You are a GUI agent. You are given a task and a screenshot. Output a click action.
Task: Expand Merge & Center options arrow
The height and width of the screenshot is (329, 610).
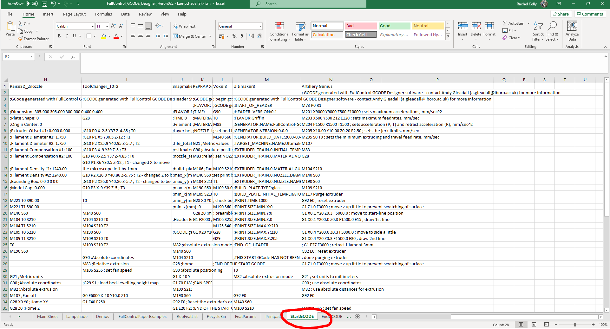coord(210,36)
